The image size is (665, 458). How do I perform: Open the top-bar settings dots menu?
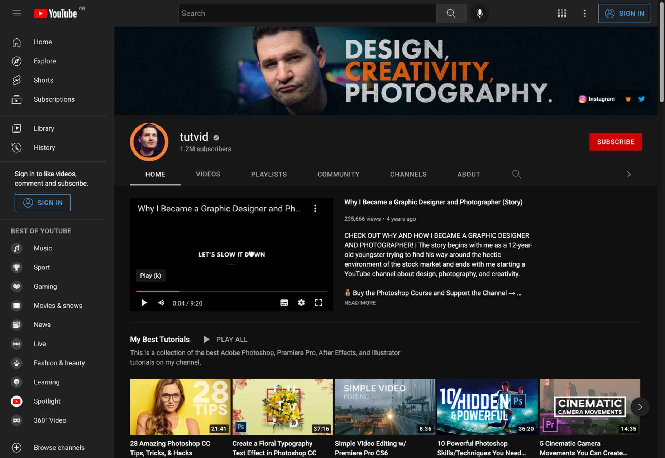585,13
